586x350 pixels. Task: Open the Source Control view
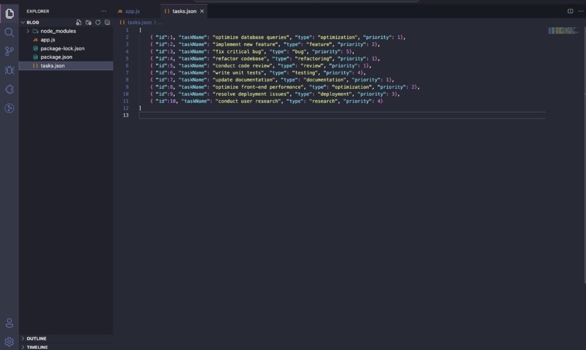pos(9,52)
